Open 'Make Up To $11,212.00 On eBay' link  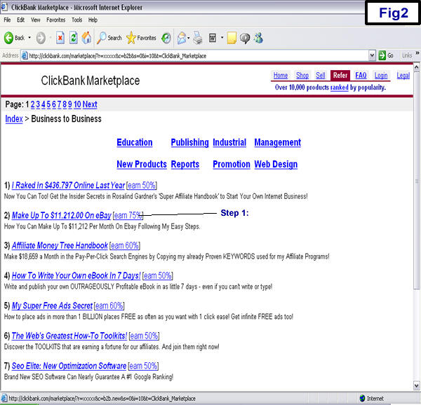coord(62,215)
